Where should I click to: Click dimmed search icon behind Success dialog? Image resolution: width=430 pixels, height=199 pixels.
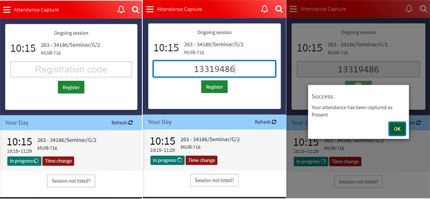(424, 9)
